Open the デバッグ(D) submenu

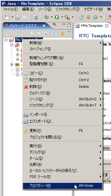point(63,152)
